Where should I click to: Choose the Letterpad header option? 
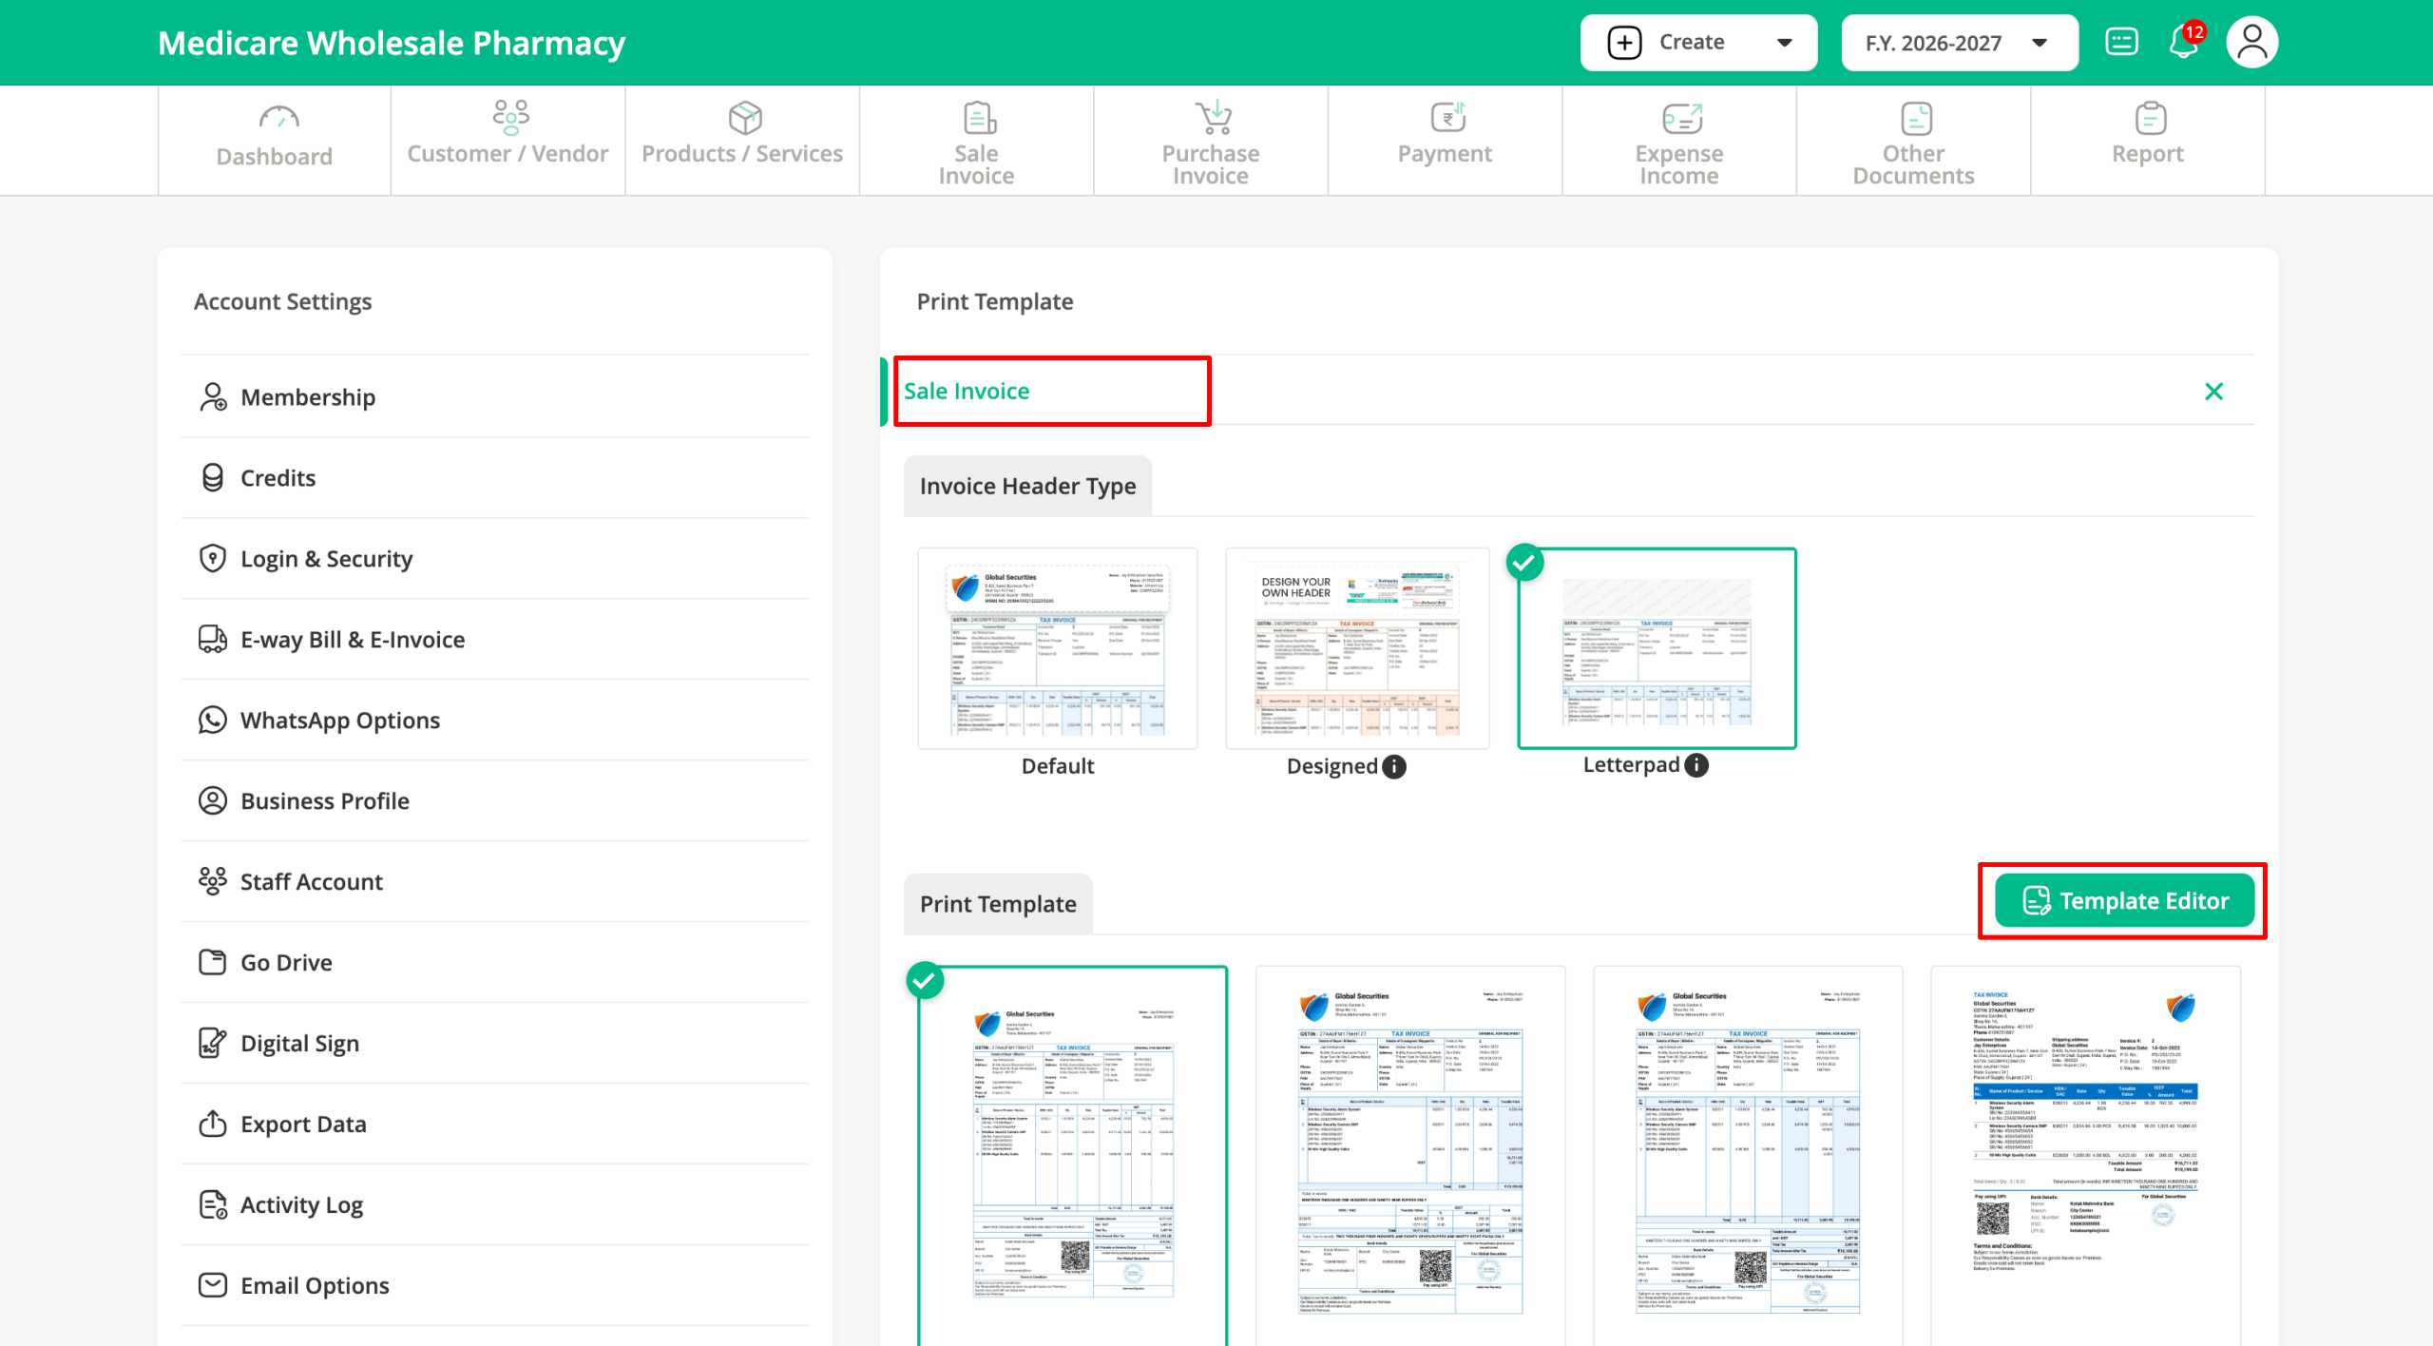click(1657, 648)
